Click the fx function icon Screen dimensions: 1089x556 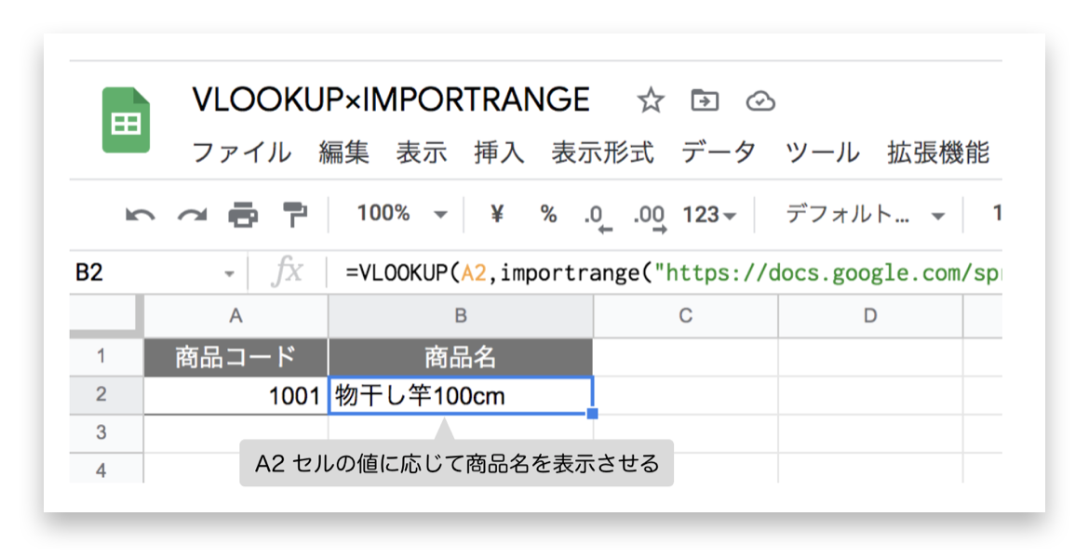point(287,272)
